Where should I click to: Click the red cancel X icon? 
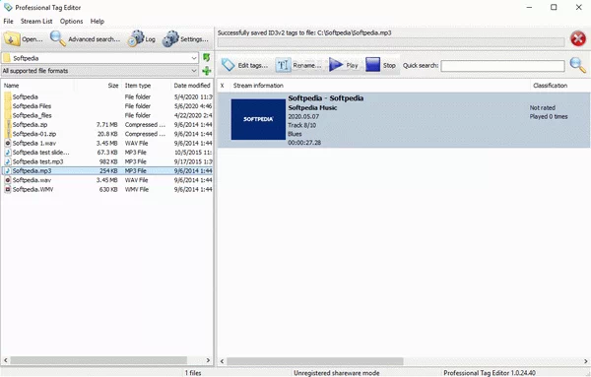click(x=578, y=38)
